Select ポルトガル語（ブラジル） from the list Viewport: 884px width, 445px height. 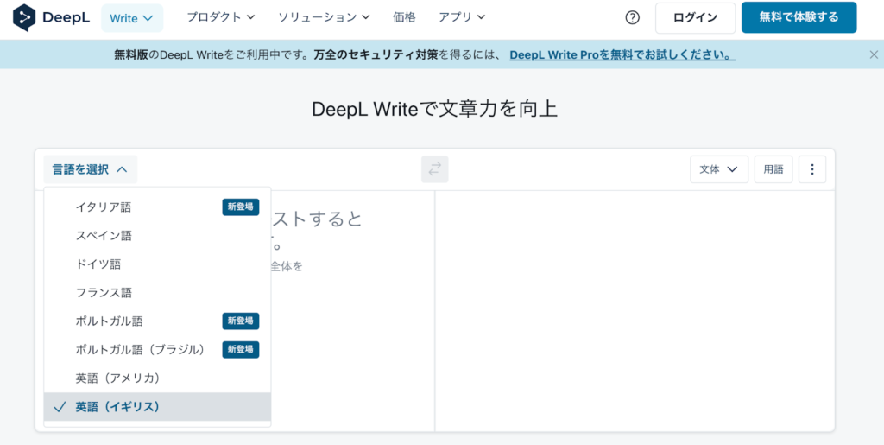[157, 350]
